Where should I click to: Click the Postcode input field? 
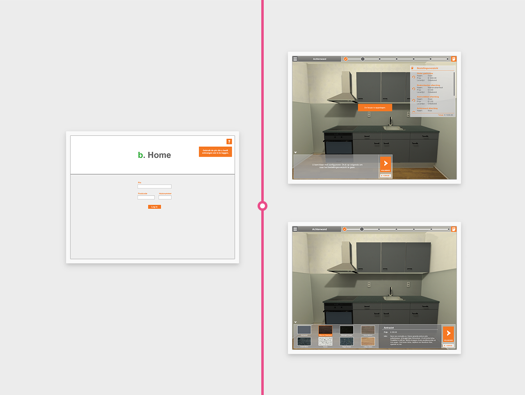146,197
